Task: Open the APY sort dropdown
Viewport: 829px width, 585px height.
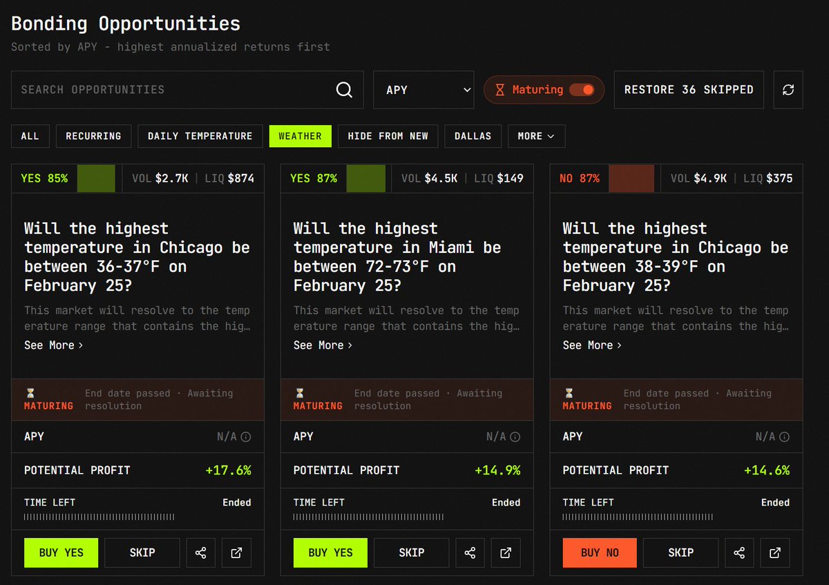Action: (x=423, y=90)
